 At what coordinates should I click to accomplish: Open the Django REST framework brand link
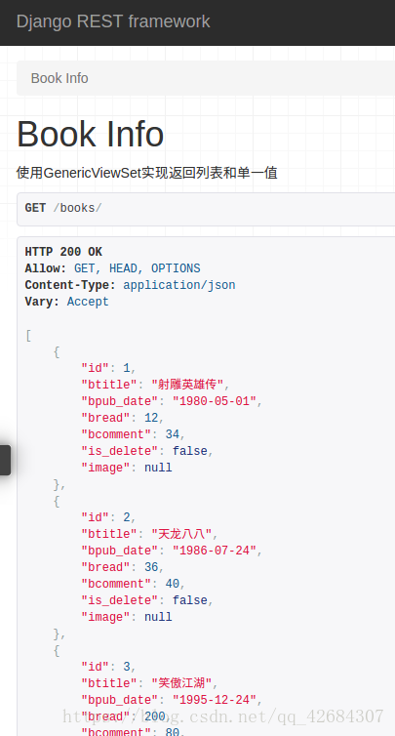tap(113, 21)
